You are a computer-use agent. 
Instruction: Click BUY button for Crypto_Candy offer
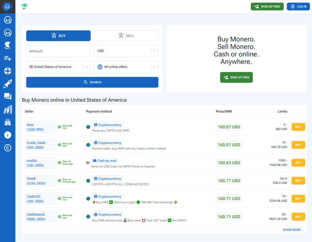298,145
